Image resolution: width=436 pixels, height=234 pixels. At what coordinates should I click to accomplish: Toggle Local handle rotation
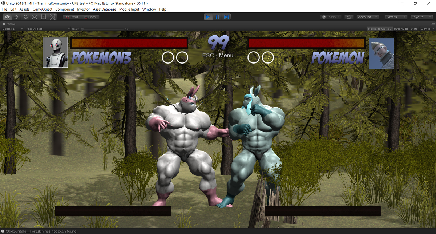coord(90,17)
